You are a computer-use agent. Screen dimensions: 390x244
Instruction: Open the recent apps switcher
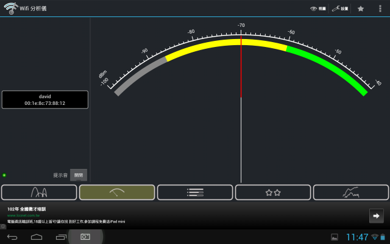click(x=62, y=236)
